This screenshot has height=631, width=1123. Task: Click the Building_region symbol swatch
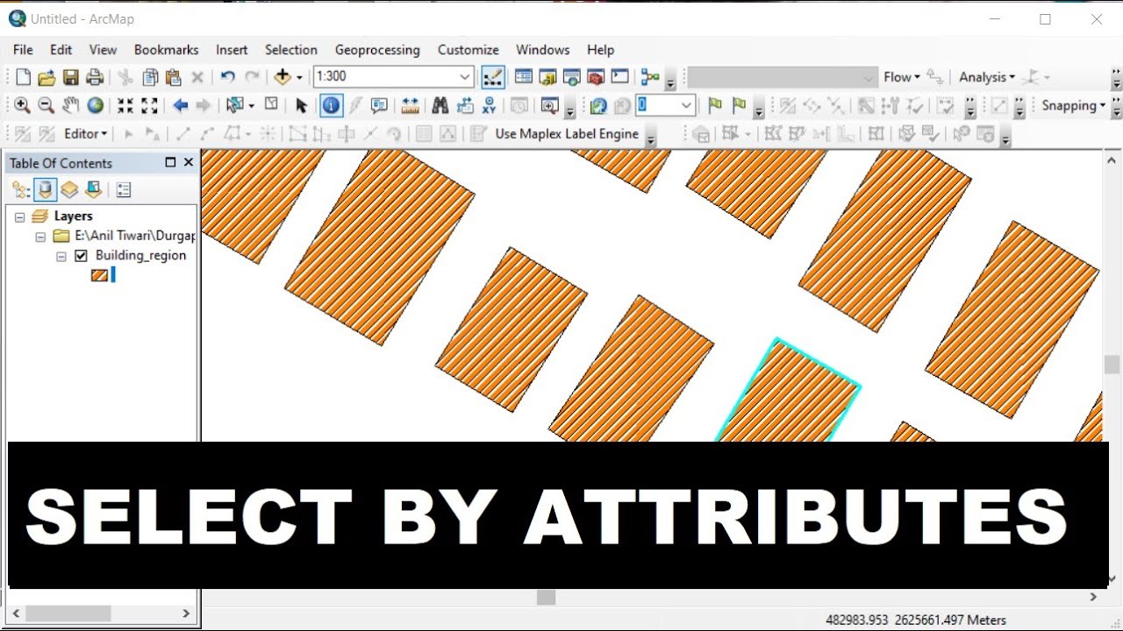click(x=100, y=274)
